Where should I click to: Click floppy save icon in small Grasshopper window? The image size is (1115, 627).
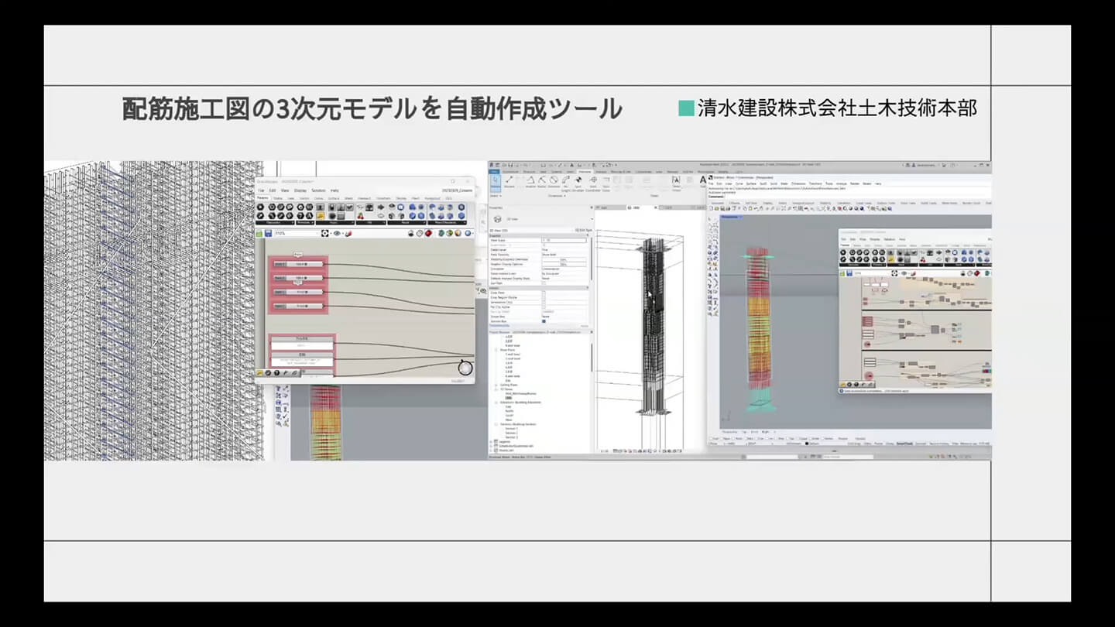[849, 273]
